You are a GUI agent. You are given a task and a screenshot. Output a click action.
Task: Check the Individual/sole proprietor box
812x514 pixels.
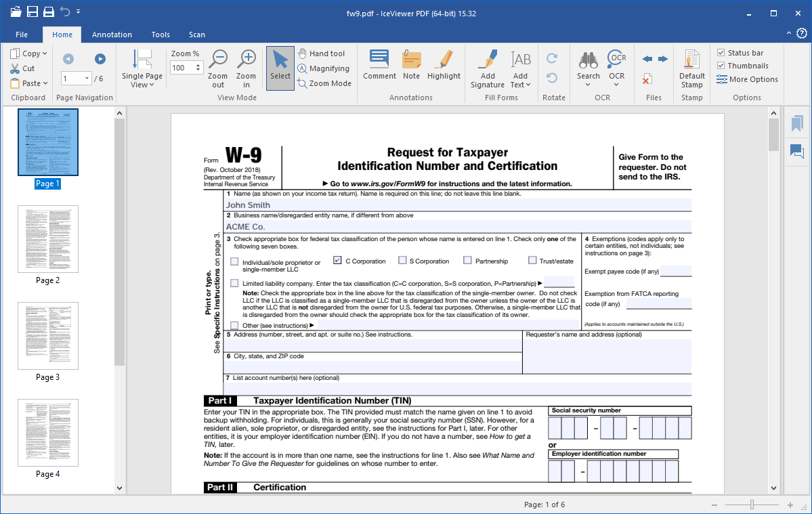(234, 262)
